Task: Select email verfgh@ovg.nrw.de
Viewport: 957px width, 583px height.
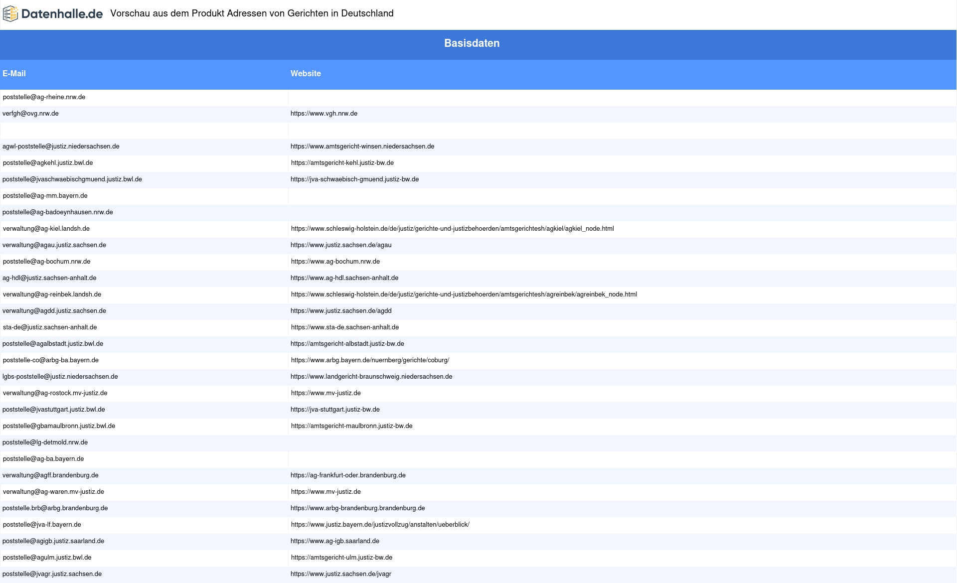Action: [x=30, y=114]
